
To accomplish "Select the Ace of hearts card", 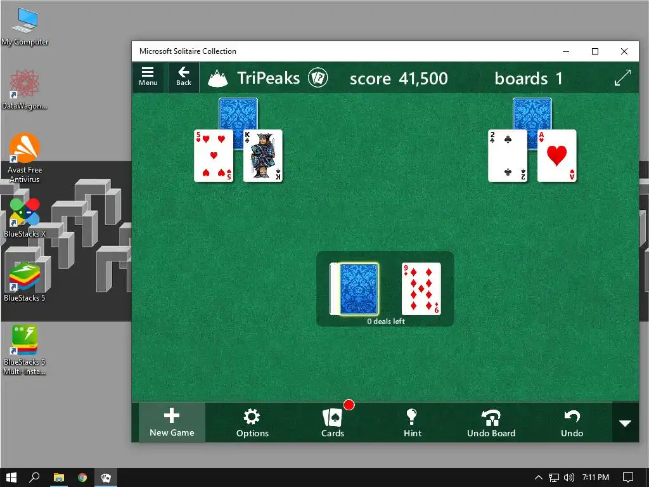I will [x=556, y=156].
